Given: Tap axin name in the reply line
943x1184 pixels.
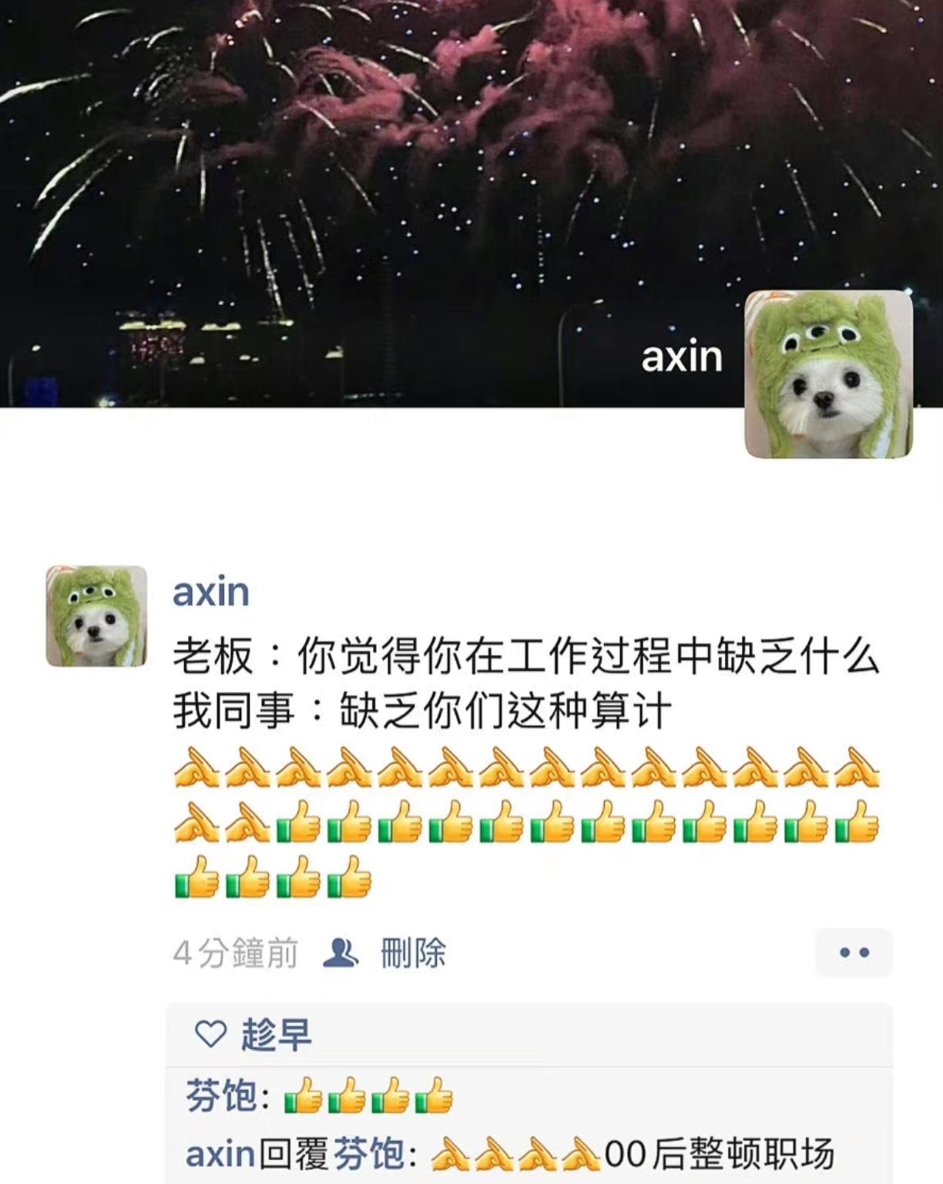Looking at the screenshot, I should pos(220,1155).
